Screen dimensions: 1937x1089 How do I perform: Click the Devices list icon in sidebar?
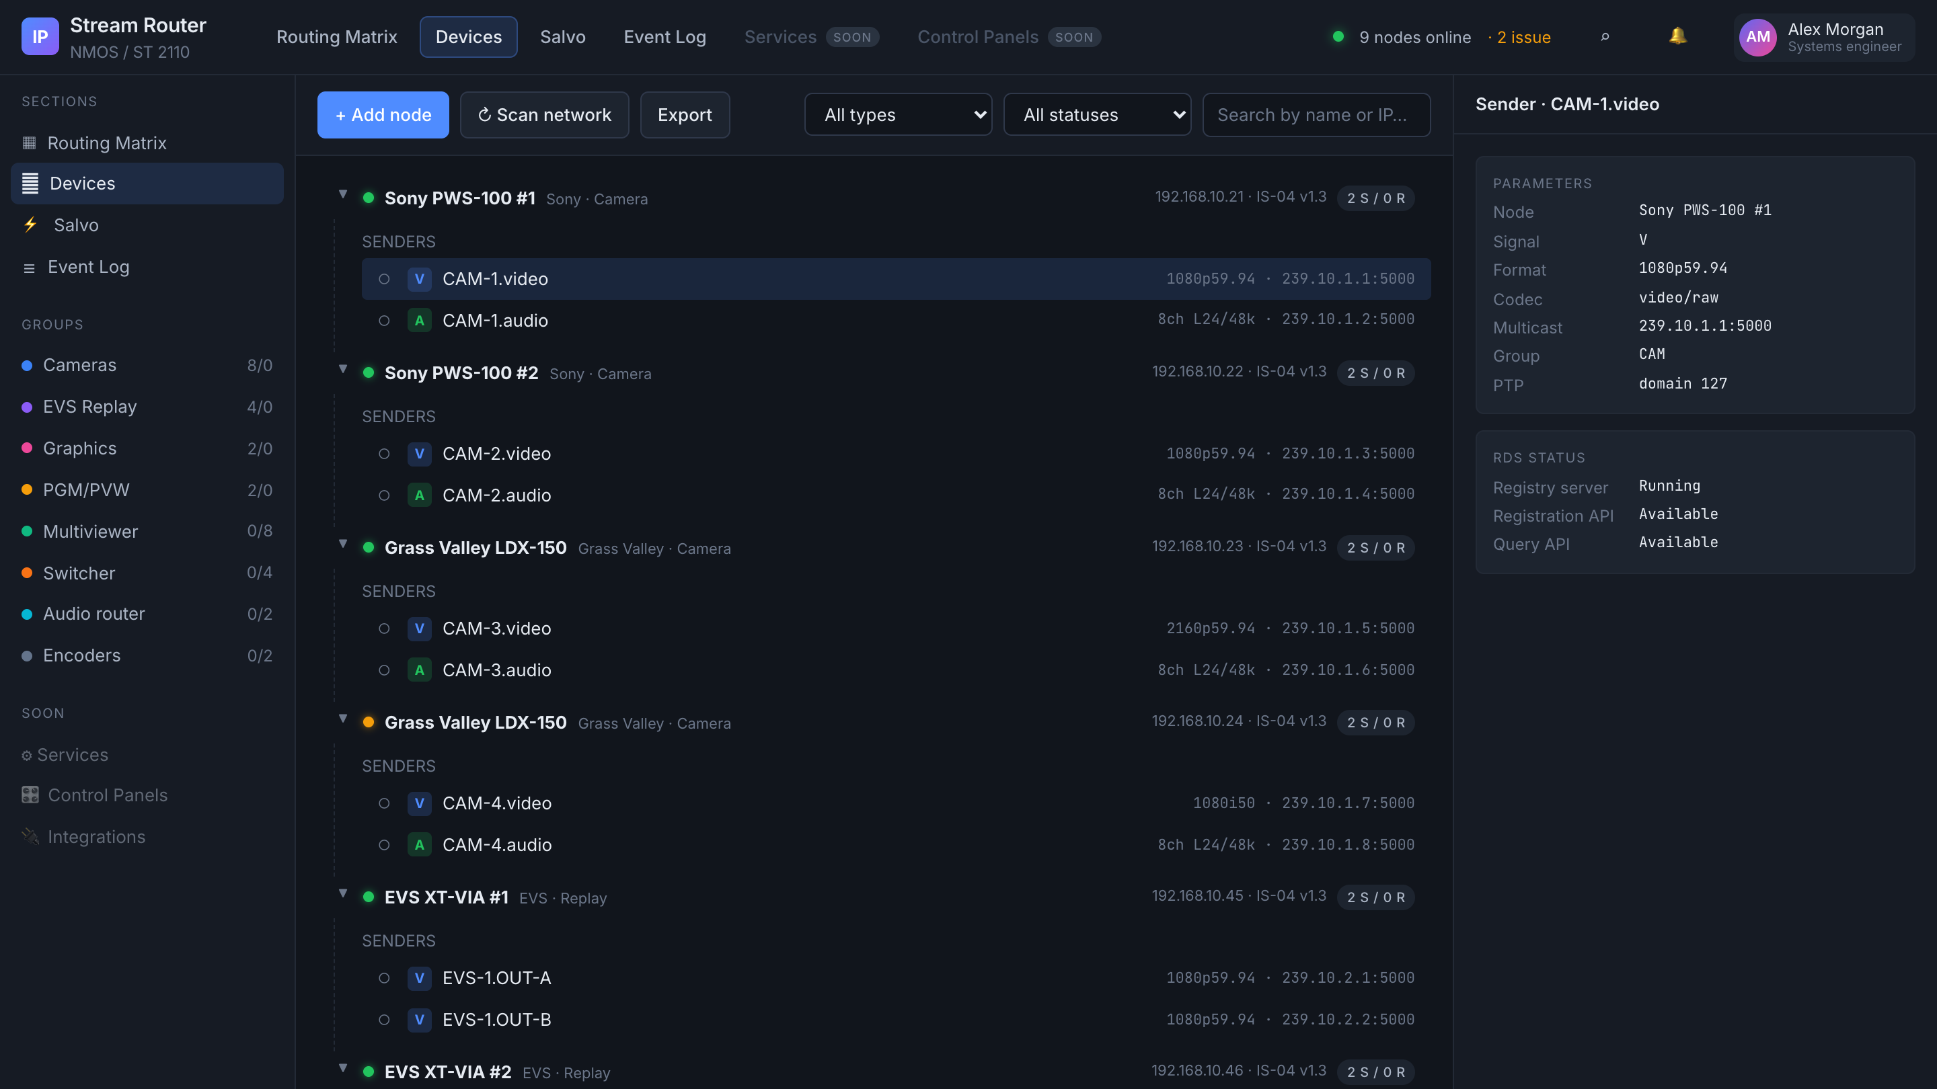30,184
